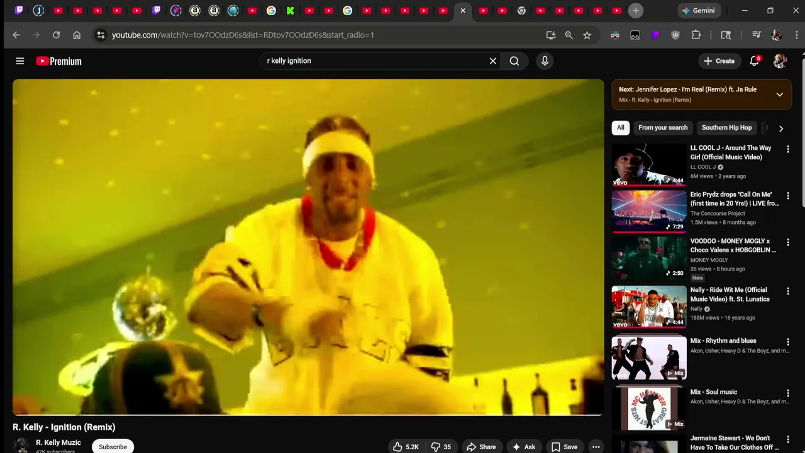
Task: Share the video
Action: click(480, 447)
